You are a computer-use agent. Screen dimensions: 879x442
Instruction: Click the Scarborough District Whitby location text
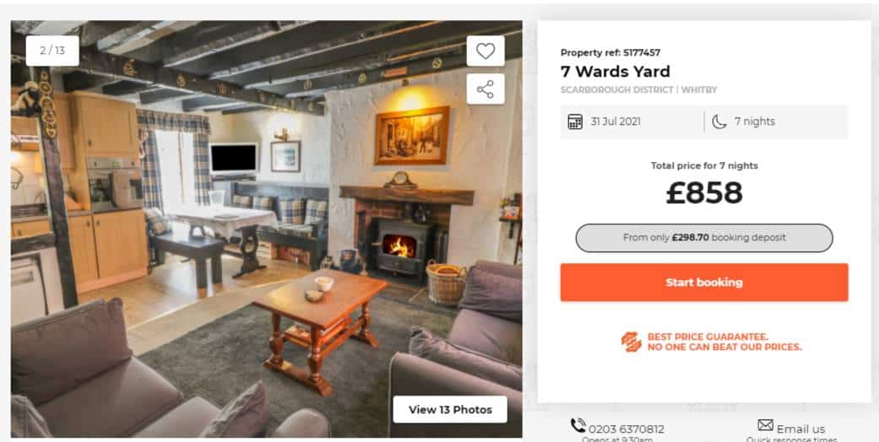[638, 89]
